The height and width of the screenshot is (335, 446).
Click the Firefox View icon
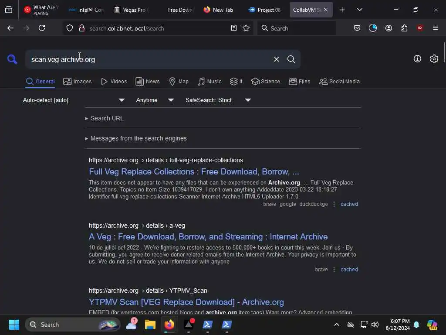point(9,10)
